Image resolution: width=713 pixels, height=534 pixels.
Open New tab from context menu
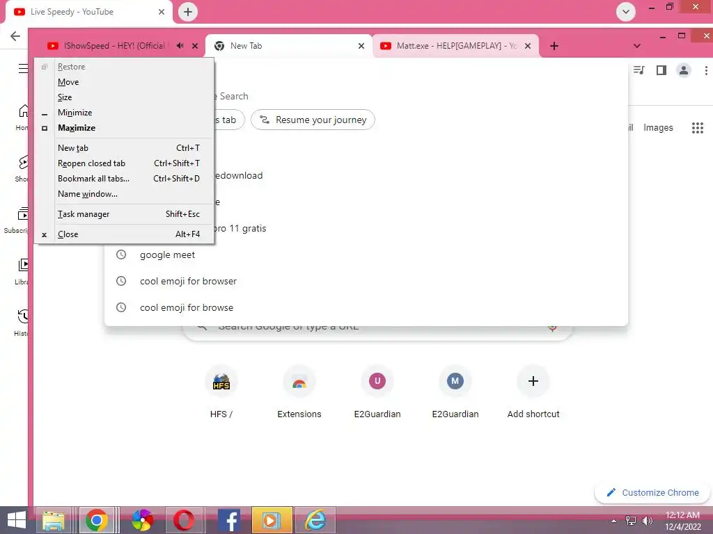[x=124, y=148]
